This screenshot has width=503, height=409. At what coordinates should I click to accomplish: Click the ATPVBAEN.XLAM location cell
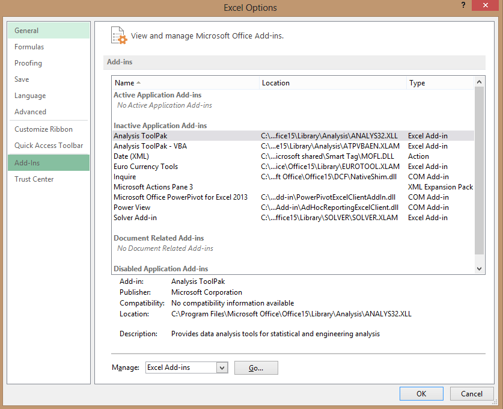click(330, 146)
